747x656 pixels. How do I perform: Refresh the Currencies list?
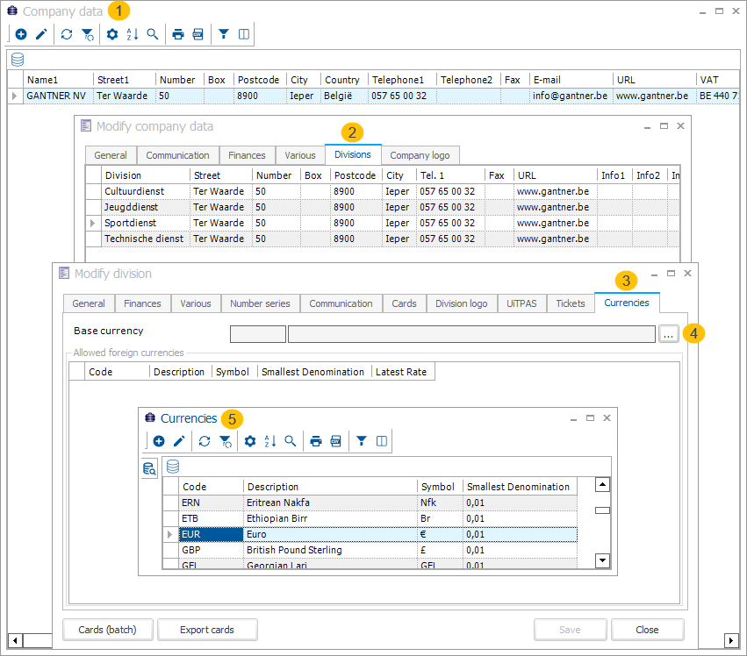click(205, 441)
